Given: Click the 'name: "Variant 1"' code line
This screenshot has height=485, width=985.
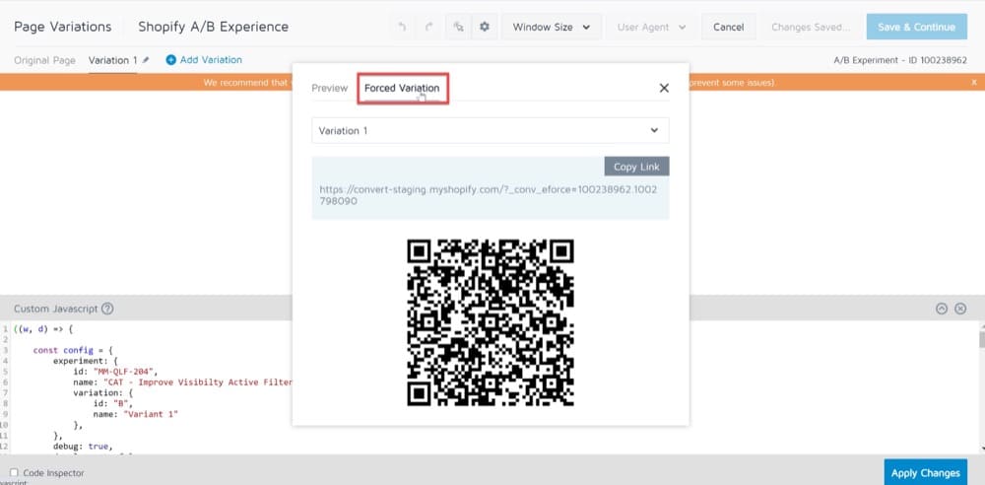Looking at the screenshot, I should click(x=136, y=414).
